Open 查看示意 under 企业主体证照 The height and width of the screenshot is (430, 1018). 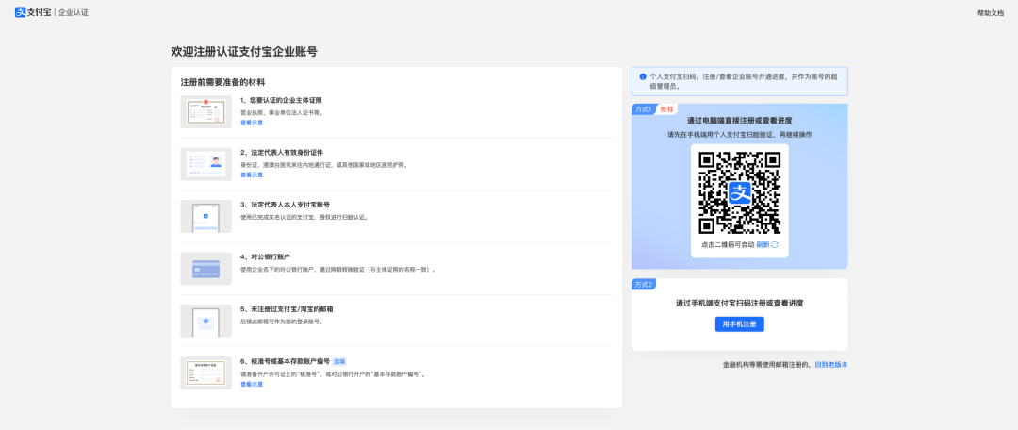(252, 123)
